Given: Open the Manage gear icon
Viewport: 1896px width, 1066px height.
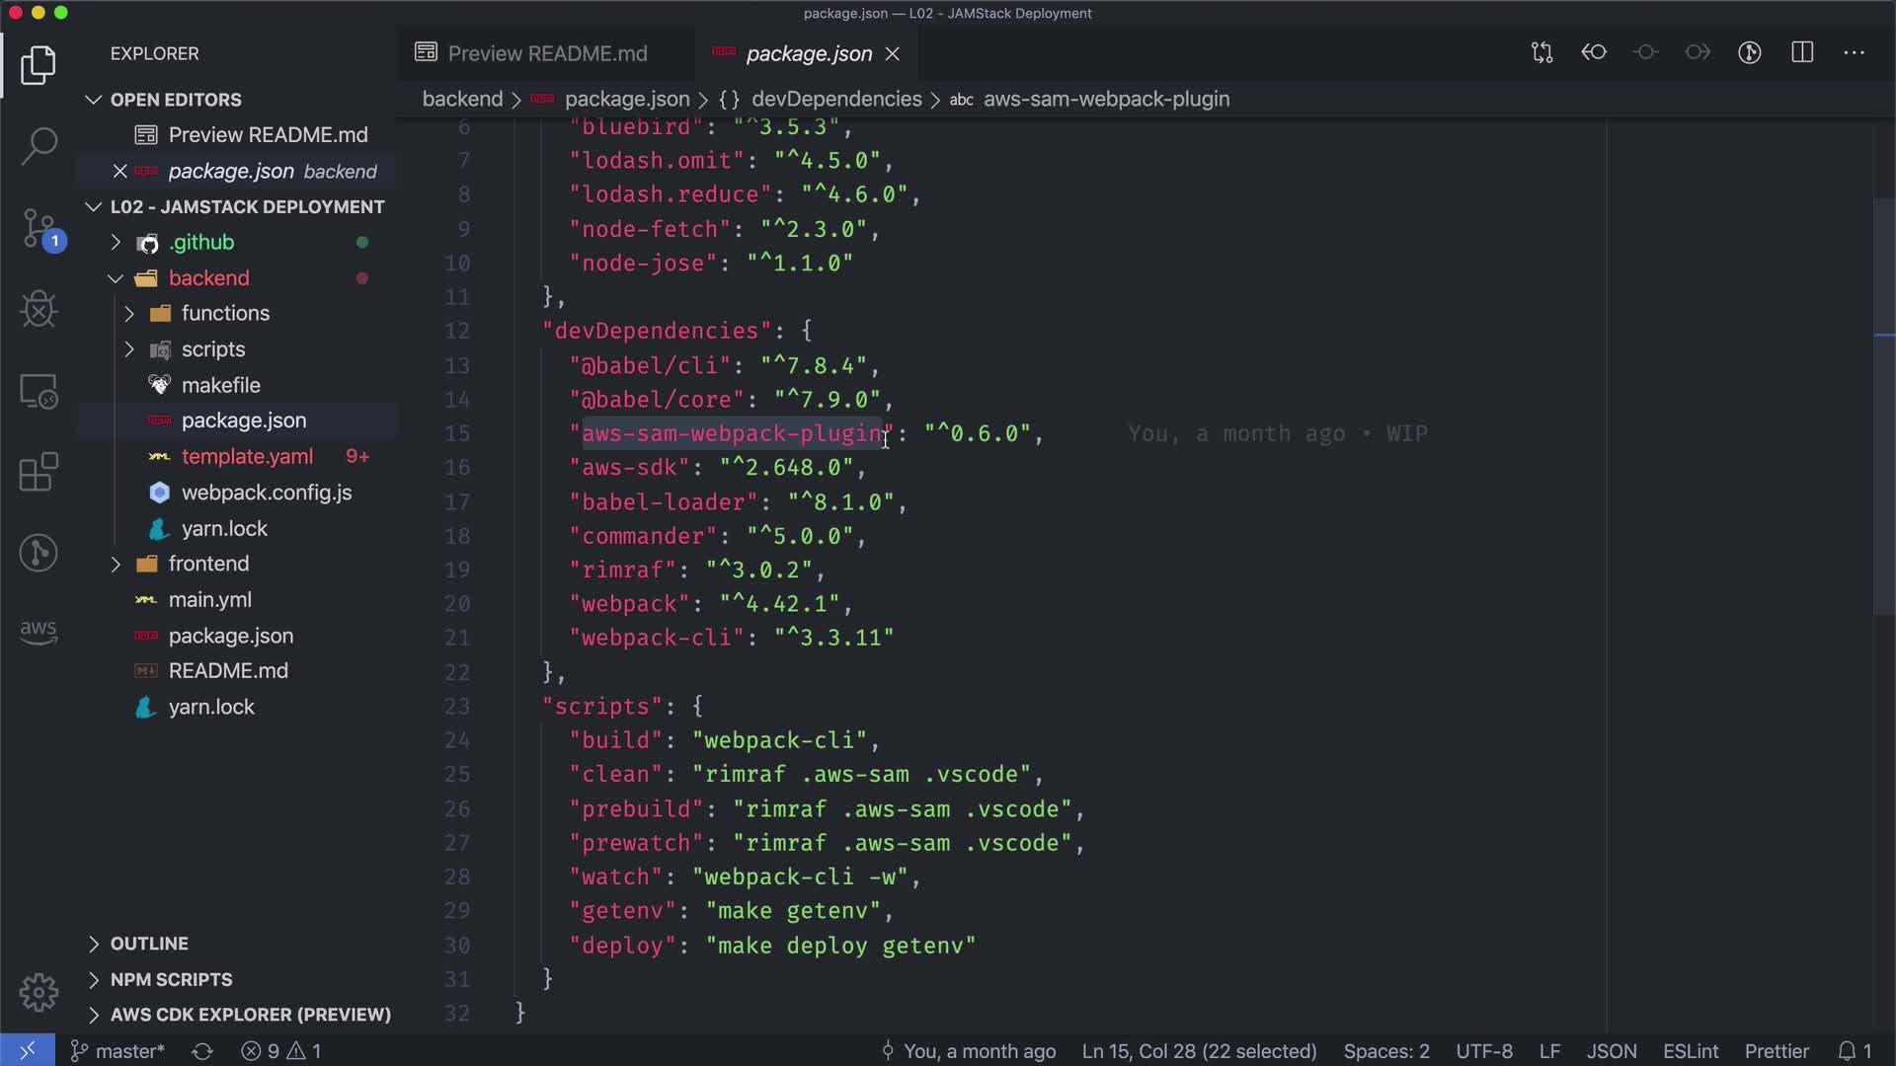Looking at the screenshot, I should 39,991.
